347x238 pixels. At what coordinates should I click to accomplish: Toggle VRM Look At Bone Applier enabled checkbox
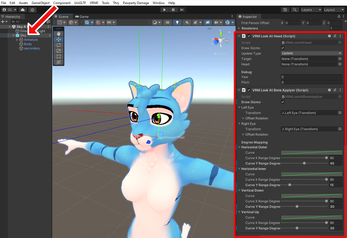[249, 90]
